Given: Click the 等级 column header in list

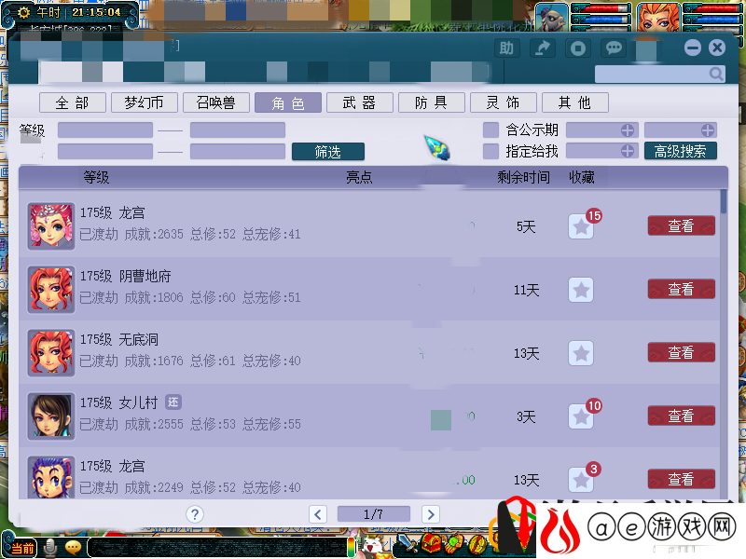Looking at the screenshot, I should [96, 177].
